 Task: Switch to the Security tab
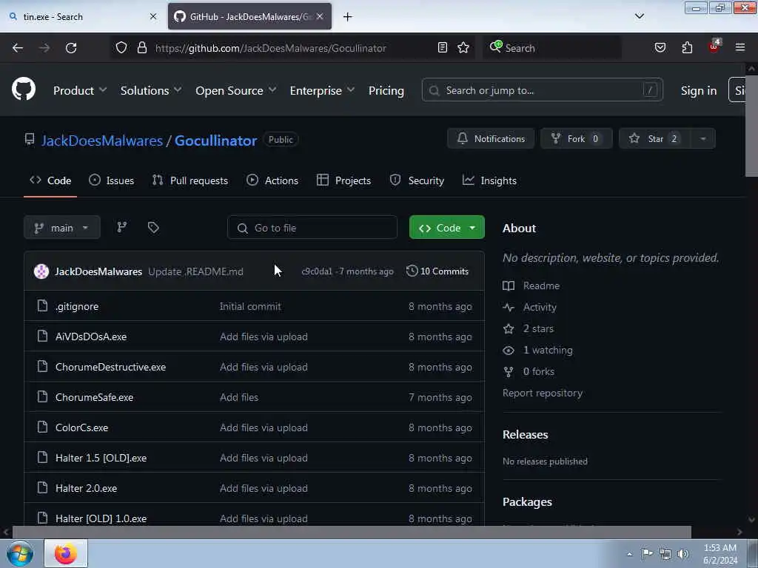coord(417,180)
